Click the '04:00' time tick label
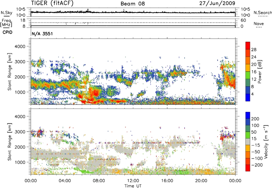Image resolution: width=272 pixels, height=188 pixels. (x=65, y=181)
